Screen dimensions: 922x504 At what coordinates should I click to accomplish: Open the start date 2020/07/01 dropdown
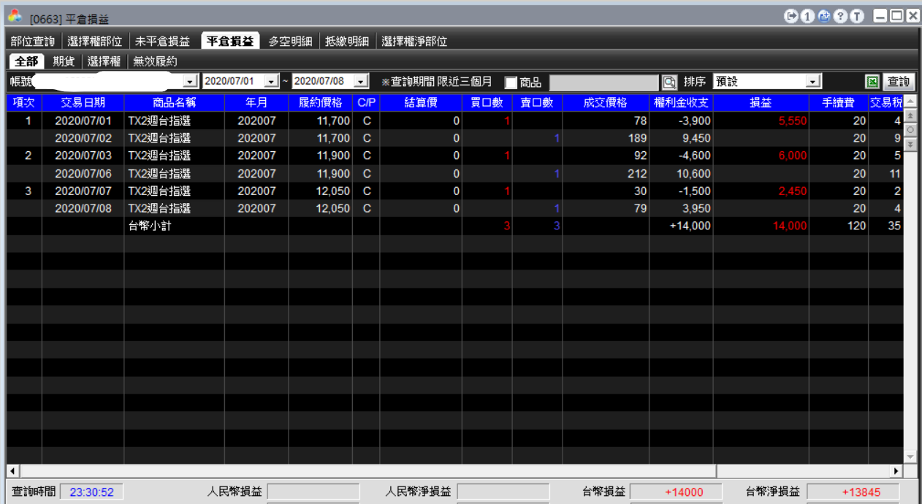[272, 81]
